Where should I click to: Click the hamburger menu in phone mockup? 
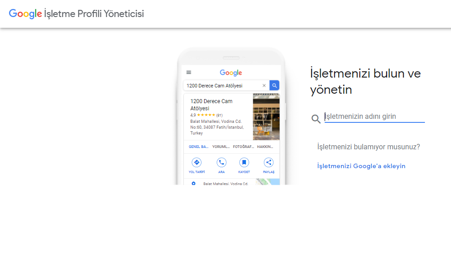[189, 73]
